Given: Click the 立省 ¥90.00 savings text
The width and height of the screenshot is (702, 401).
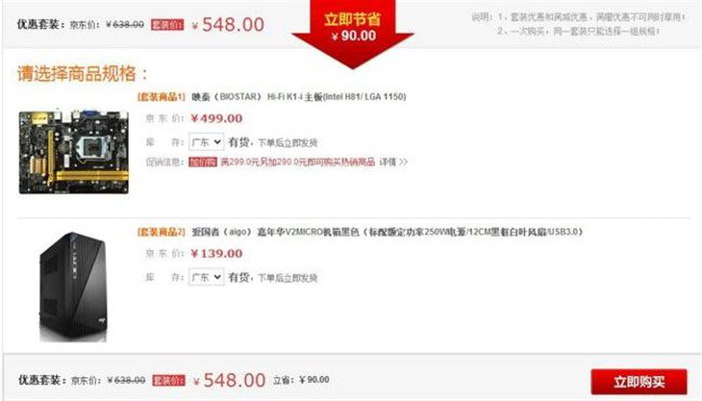Looking at the screenshot, I should tap(301, 380).
